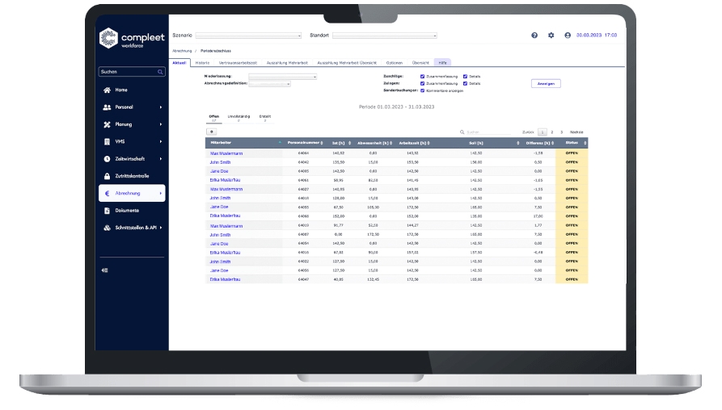The image size is (722, 410).
Task: Go to page 3 of the table
Action: [561, 132]
